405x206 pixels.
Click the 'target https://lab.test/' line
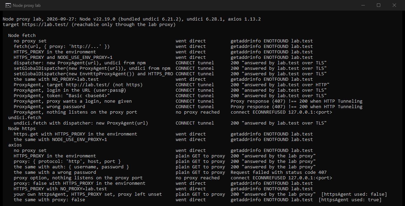pos(89,24)
